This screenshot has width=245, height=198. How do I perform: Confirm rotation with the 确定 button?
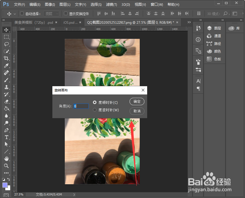tap(137, 102)
